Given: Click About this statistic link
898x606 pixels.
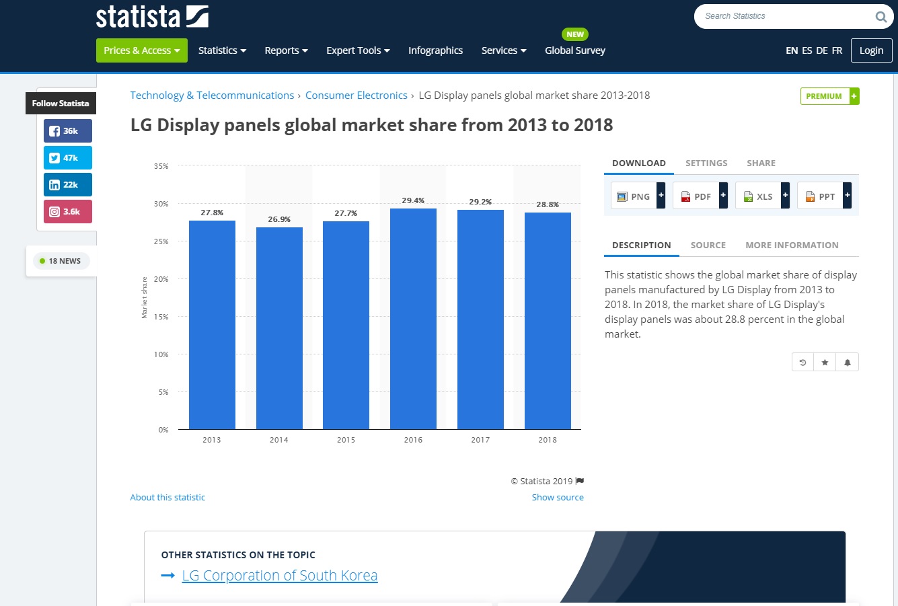Looking at the screenshot, I should [167, 498].
